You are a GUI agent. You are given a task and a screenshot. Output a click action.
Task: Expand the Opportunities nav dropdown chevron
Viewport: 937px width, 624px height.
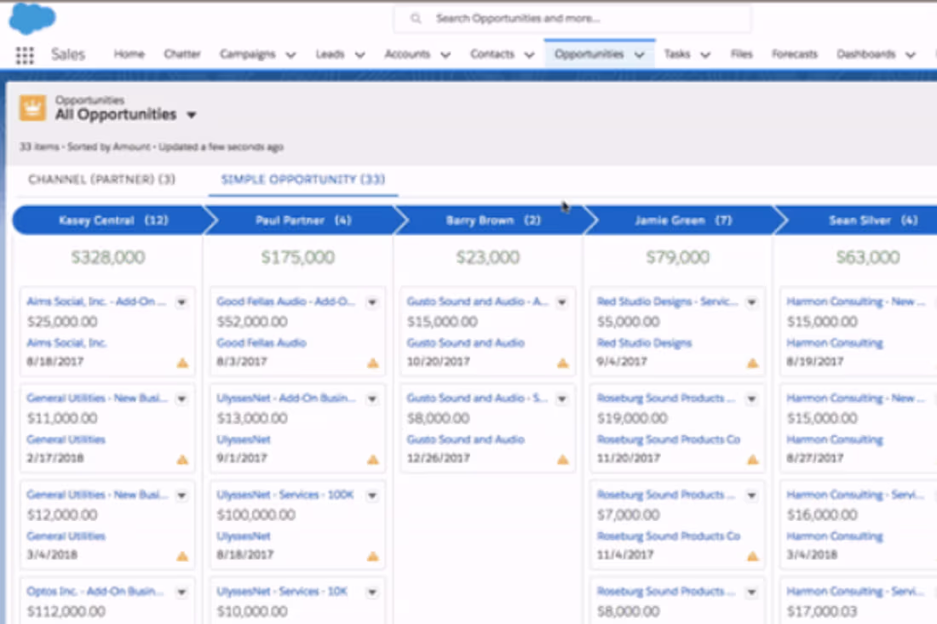tap(640, 52)
